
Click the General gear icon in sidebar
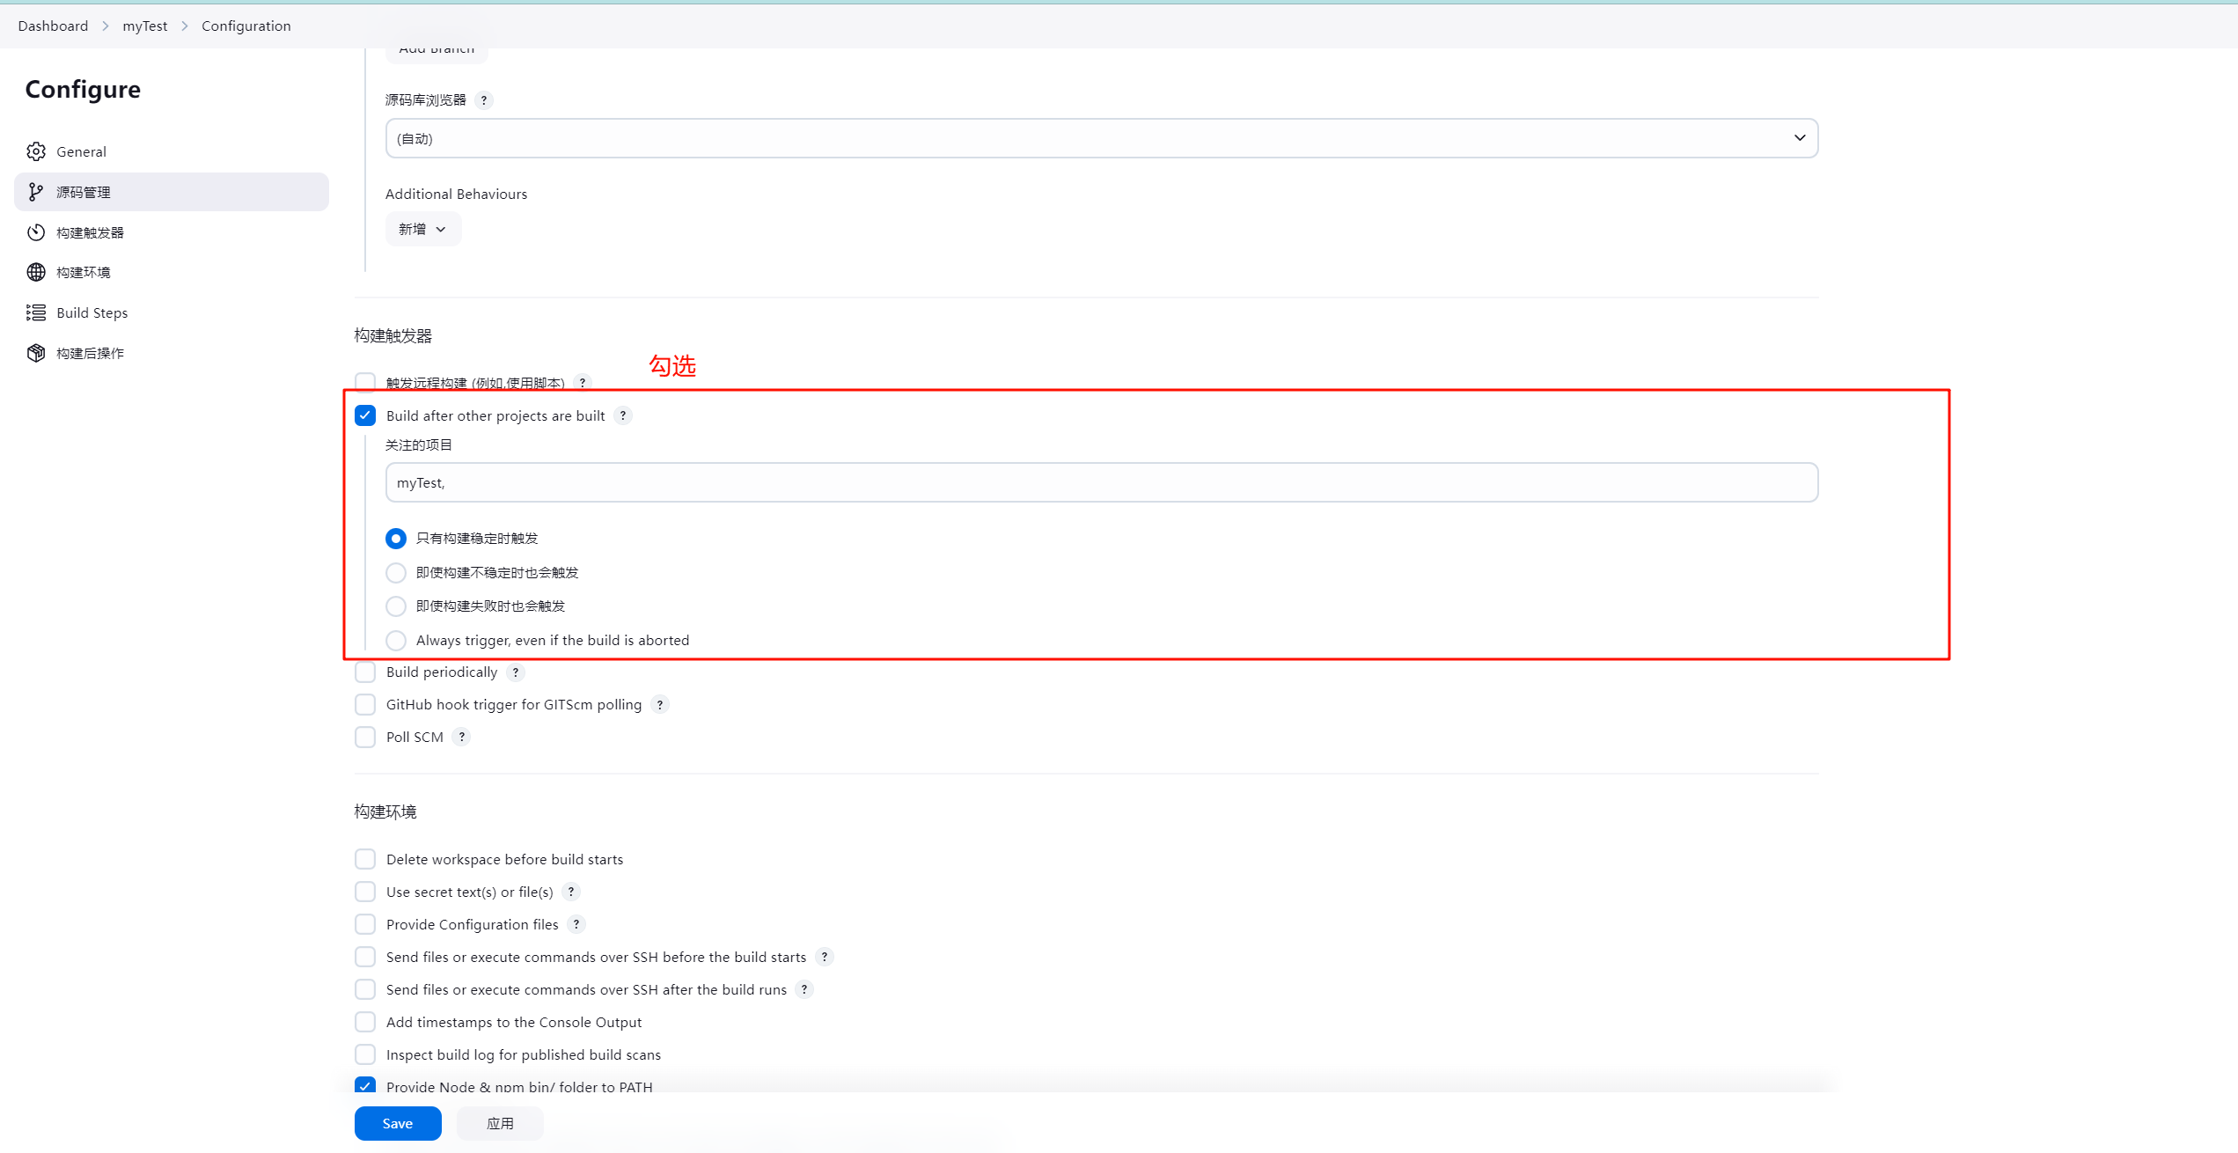[x=36, y=151]
